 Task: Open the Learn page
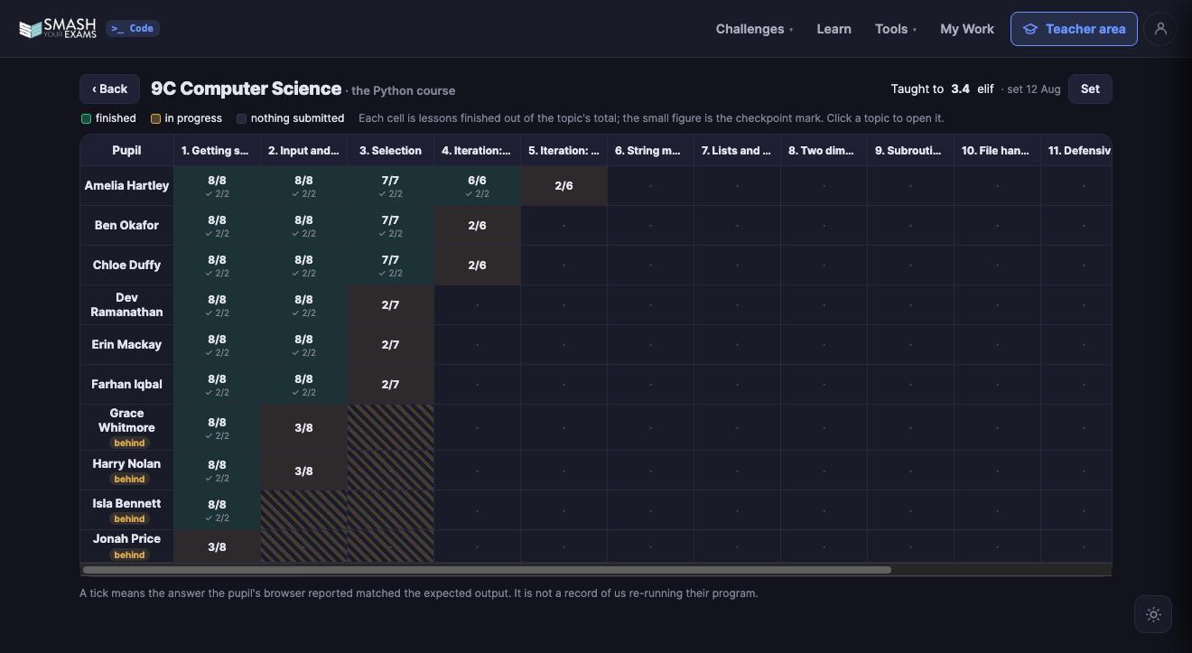(833, 29)
